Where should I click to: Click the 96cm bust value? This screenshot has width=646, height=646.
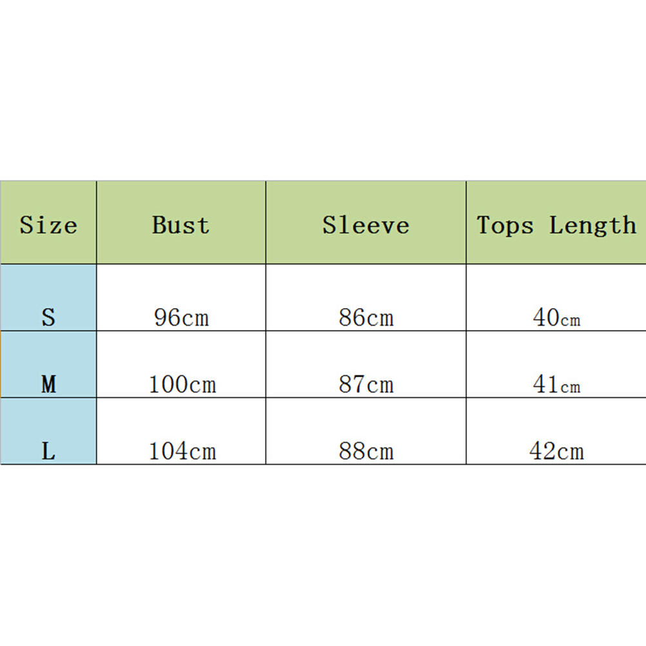point(181,318)
